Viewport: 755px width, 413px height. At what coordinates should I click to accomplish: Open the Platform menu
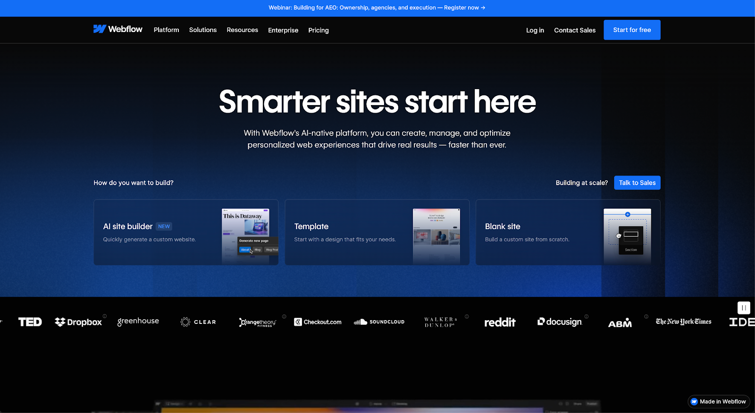(x=167, y=30)
